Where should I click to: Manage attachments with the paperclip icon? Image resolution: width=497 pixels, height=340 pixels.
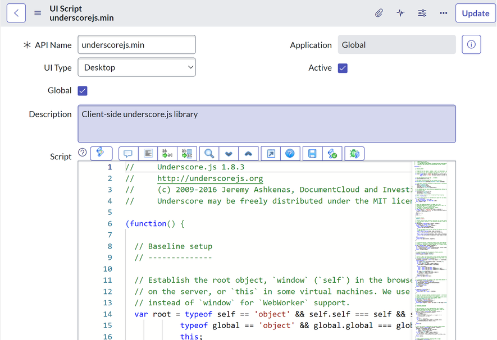coord(379,13)
